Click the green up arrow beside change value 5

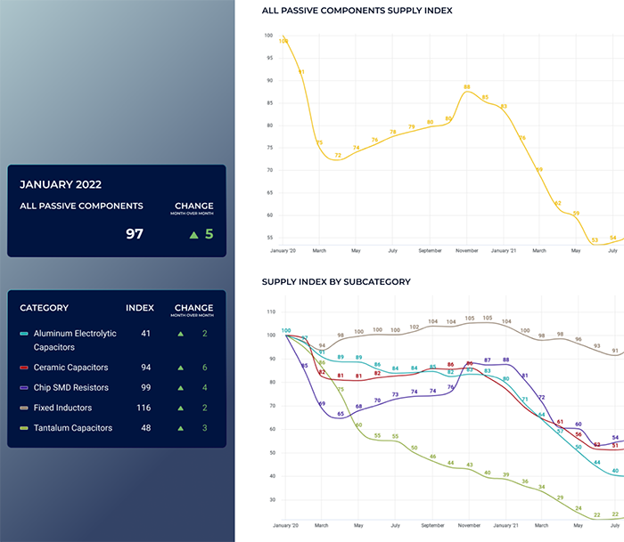[x=193, y=235]
